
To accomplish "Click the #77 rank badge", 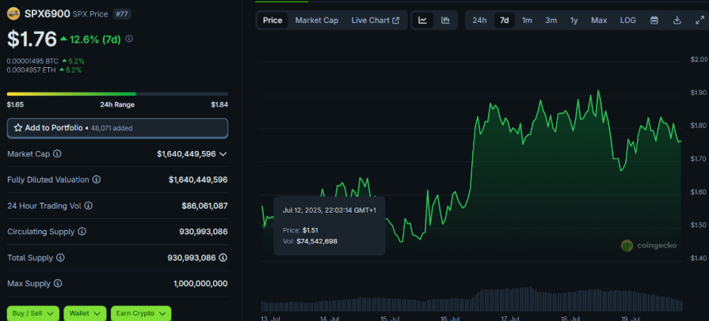I will click(x=122, y=14).
